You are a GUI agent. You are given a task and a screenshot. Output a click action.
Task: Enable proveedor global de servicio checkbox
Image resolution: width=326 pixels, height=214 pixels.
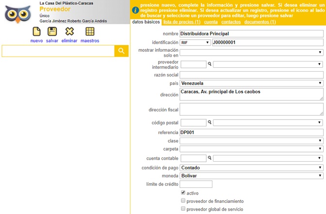183,208
